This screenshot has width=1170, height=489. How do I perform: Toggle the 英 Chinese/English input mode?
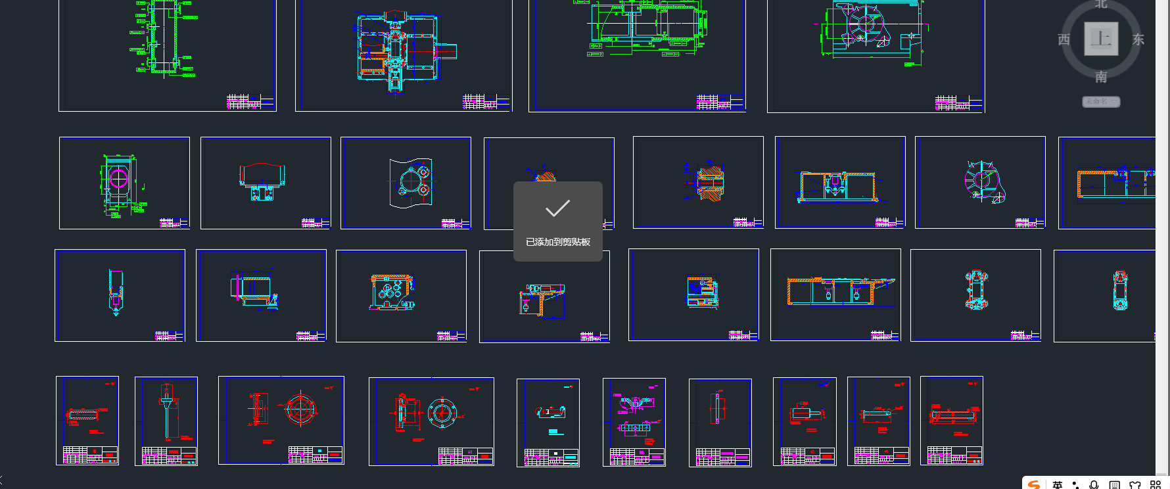1057,485
